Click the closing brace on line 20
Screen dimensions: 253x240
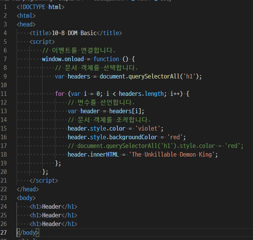click(x=44, y=172)
